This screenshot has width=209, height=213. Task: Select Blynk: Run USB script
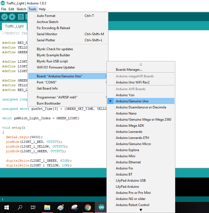[67, 61]
